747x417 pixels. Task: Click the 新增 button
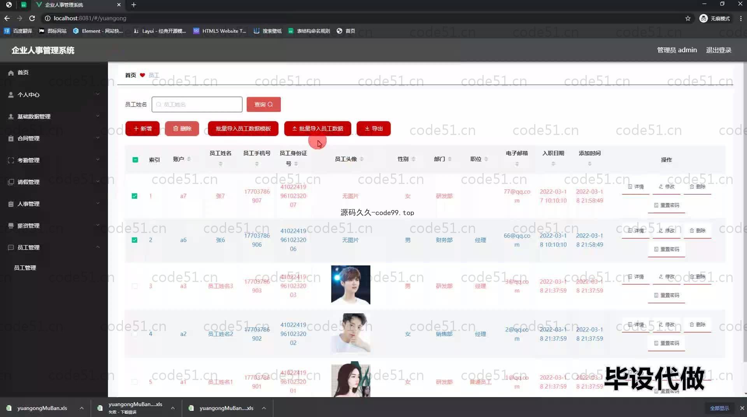142,128
